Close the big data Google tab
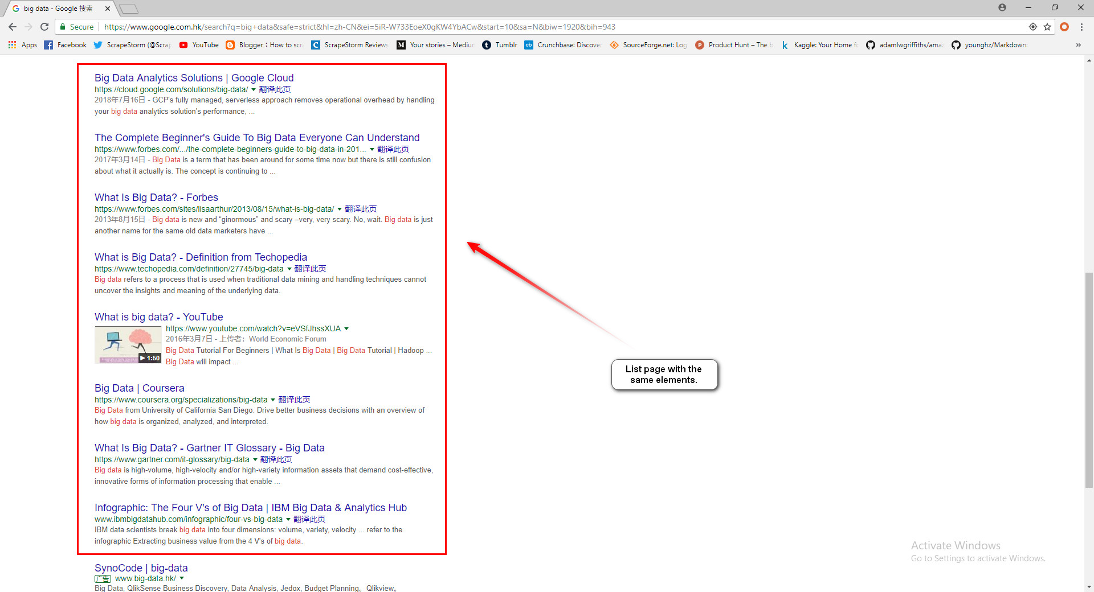The image size is (1094, 592). pos(108,9)
